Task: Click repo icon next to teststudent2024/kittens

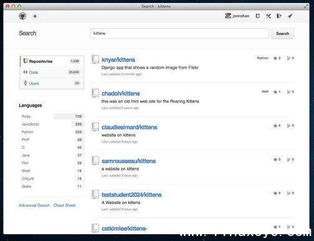Action: click(x=95, y=194)
